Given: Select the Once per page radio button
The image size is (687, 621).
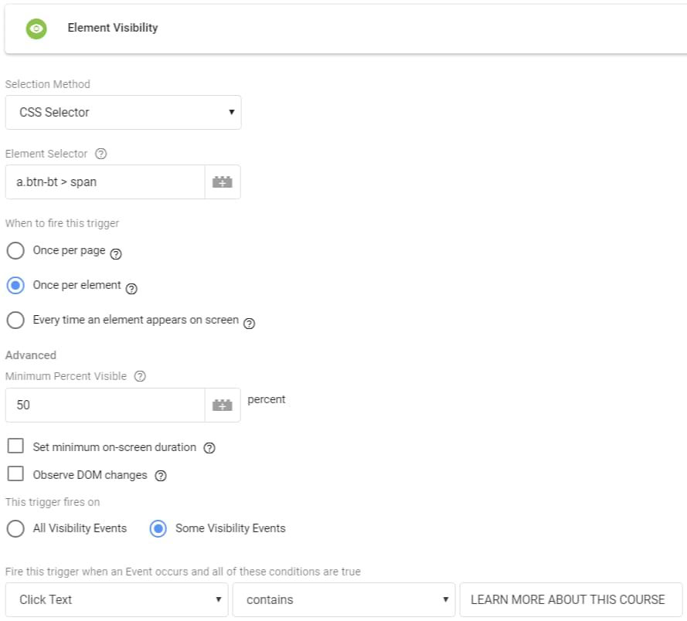Looking at the screenshot, I should (15, 251).
